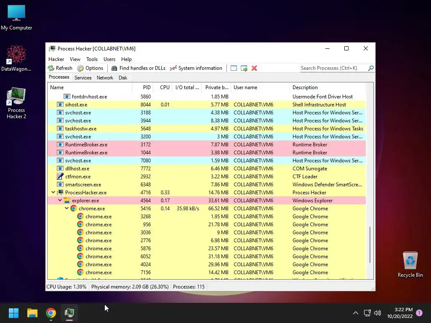
Task: Select the Processes tab
Action: tap(59, 77)
